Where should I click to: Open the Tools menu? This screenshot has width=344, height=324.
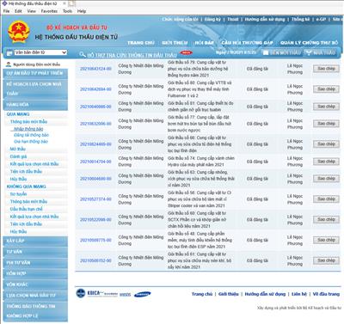67,11
